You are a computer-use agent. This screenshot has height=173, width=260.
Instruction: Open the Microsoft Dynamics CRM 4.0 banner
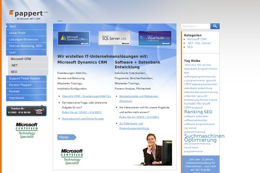[x=74, y=38]
